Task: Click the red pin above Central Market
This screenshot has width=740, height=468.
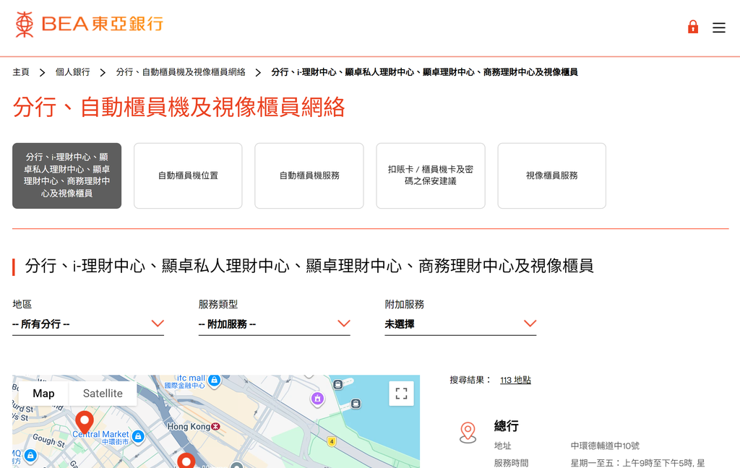Action: point(85,421)
